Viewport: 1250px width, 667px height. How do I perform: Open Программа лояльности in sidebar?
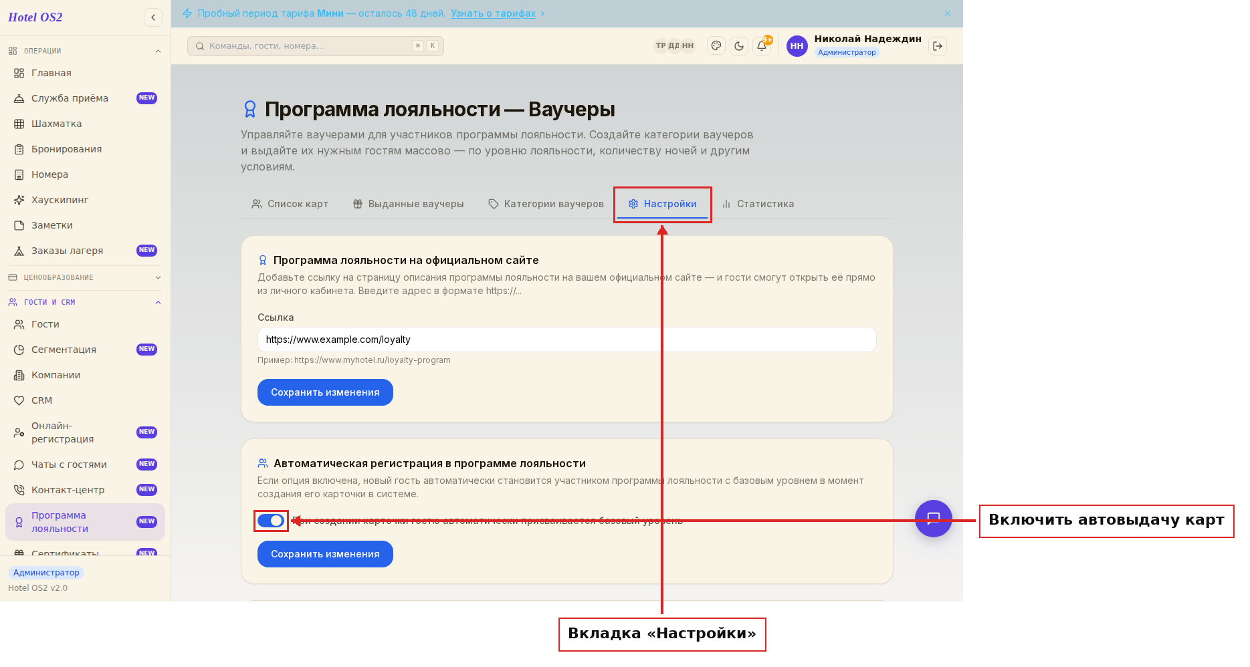tap(85, 522)
